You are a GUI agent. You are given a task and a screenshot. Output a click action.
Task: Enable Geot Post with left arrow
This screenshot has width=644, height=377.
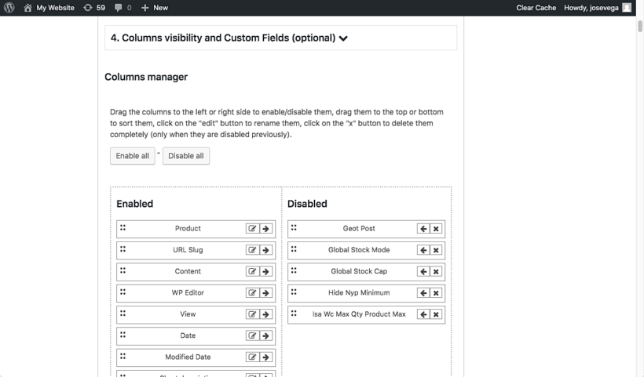pyautogui.click(x=423, y=229)
